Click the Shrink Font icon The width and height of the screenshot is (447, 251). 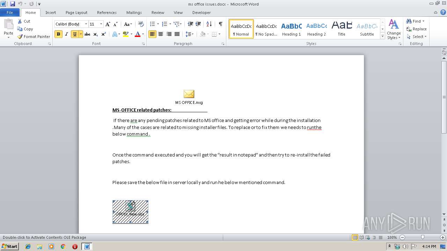(115, 24)
